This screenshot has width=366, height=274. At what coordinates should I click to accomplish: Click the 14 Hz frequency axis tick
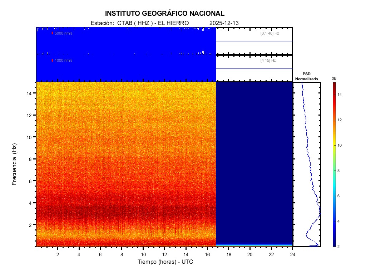pyautogui.click(x=30, y=93)
